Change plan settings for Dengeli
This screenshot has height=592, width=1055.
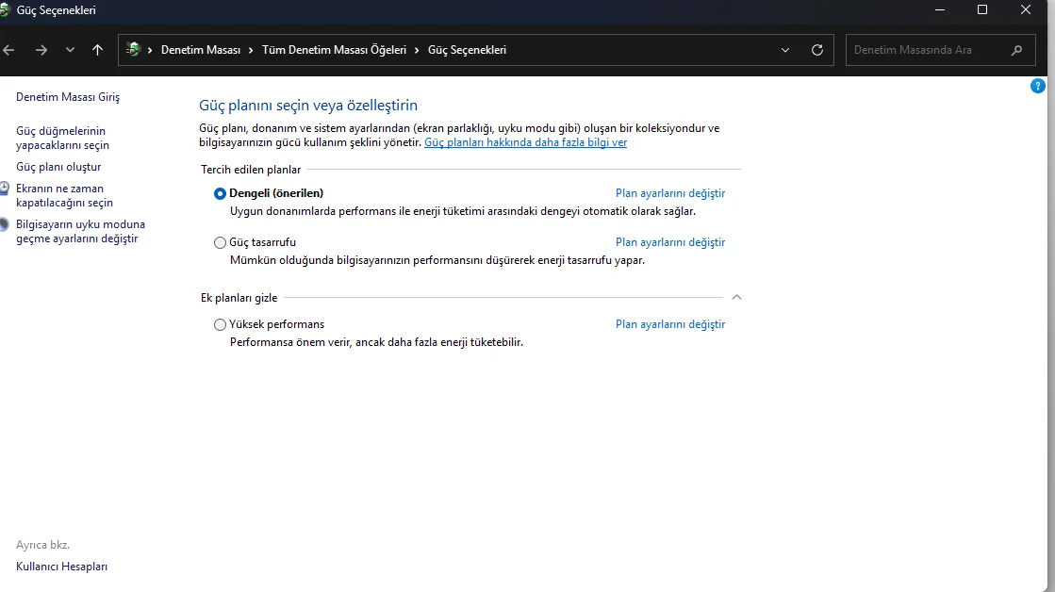[x=670, y=193]
